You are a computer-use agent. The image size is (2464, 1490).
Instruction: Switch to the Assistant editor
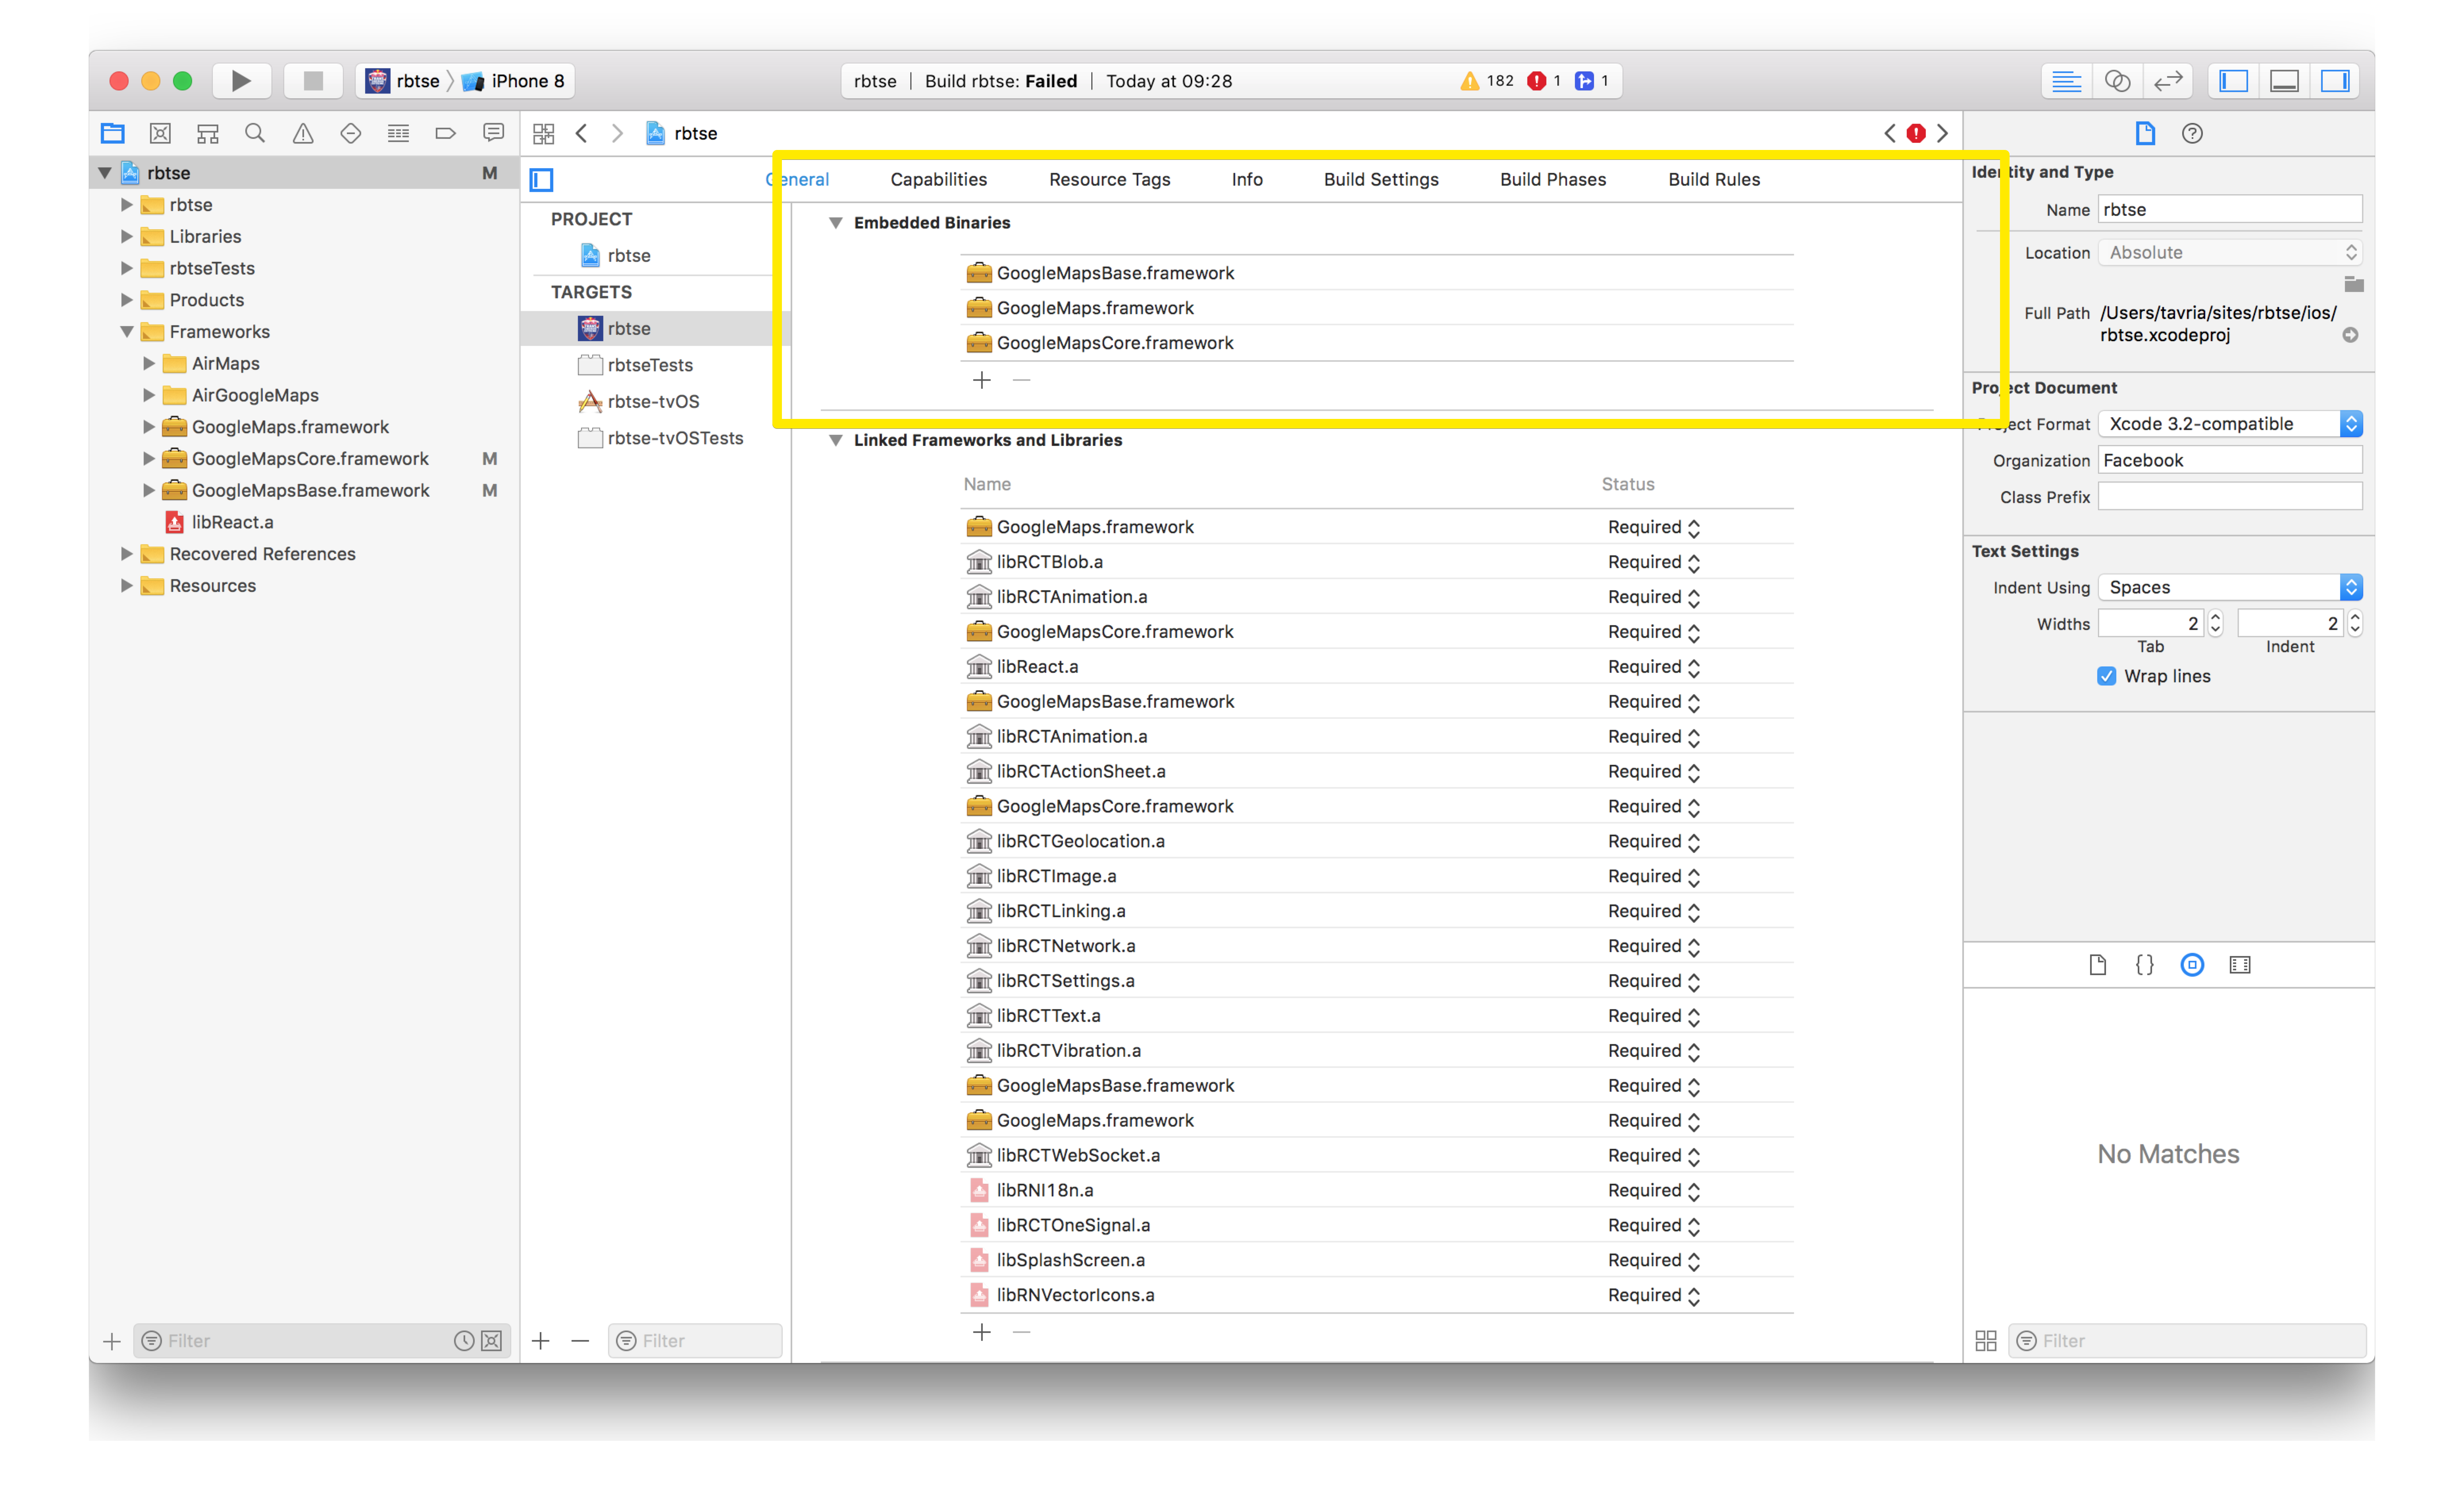click(x=2117, y=81)
